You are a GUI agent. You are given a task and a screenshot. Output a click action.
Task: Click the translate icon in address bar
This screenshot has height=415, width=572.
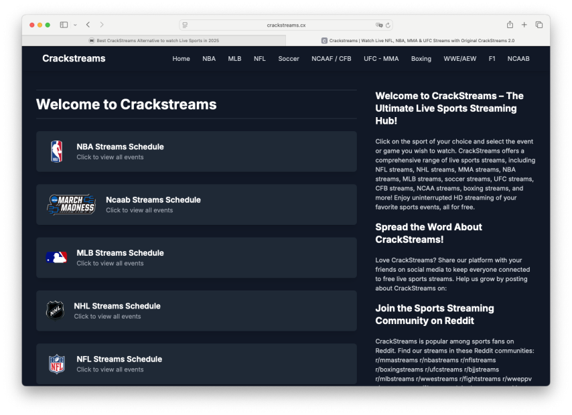click(x=379, y=25)
